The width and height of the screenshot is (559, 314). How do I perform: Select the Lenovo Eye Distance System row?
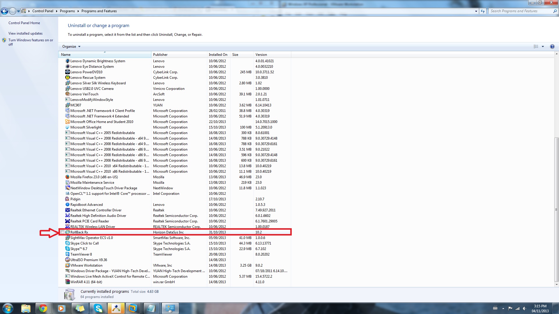175,67
